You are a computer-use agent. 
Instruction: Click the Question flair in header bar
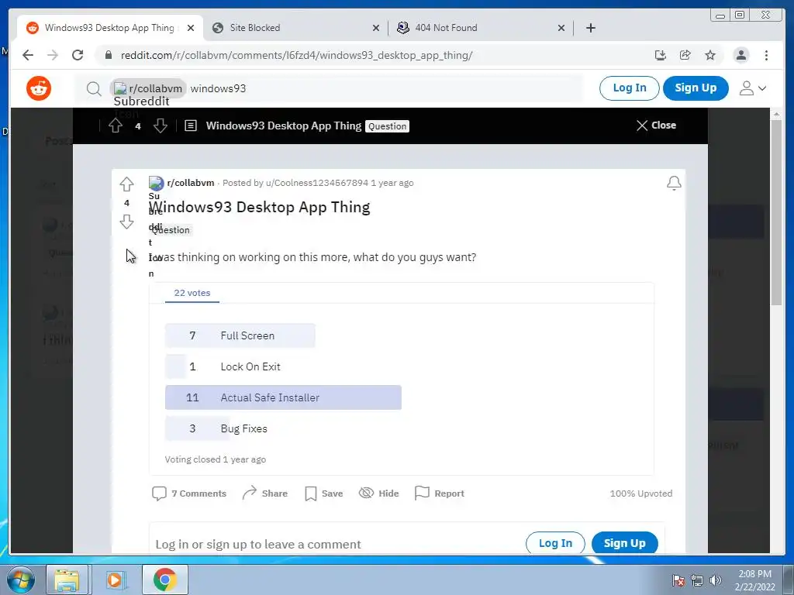(388, 126)
